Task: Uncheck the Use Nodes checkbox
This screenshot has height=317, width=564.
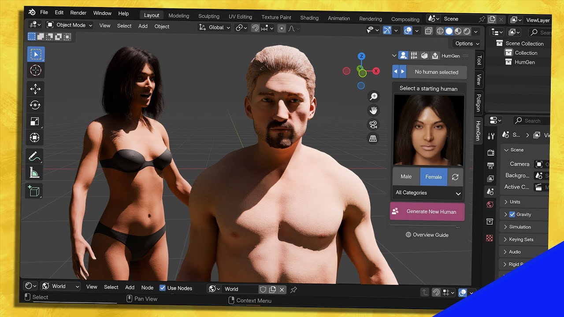Action: point(163,288)
